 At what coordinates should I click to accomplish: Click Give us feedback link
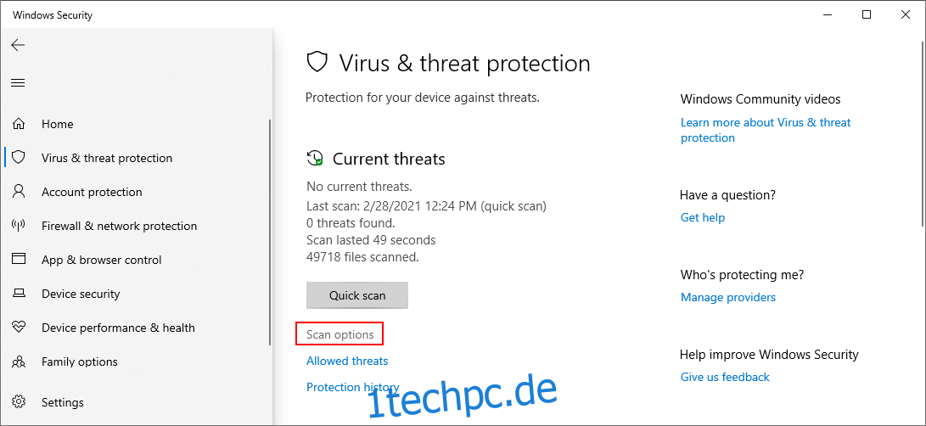click(x=725, y=377)
